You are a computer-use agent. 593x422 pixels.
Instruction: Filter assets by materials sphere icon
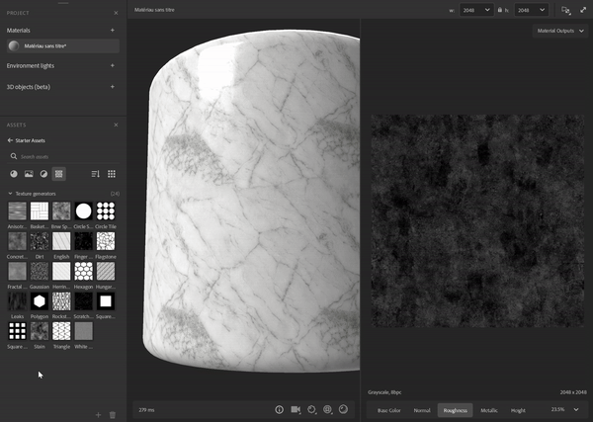14,174
